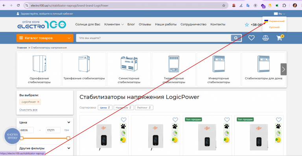Collapse the Другие фильтры section

coord(69,148)
